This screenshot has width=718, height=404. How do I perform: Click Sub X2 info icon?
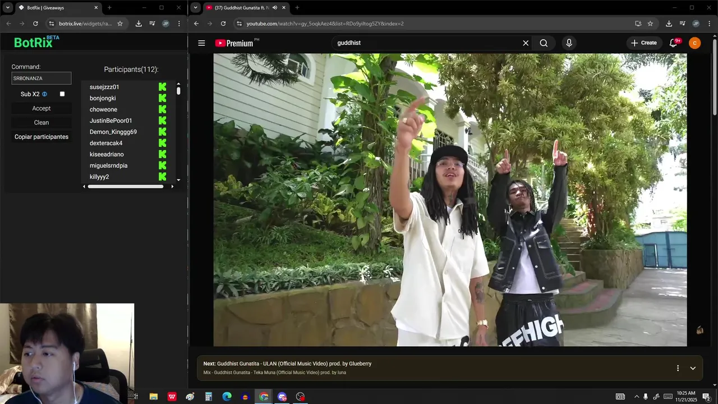tap(44, 94)
